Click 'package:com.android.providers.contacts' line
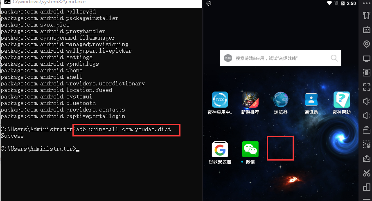372x201 pixels. tap(63, 110)
